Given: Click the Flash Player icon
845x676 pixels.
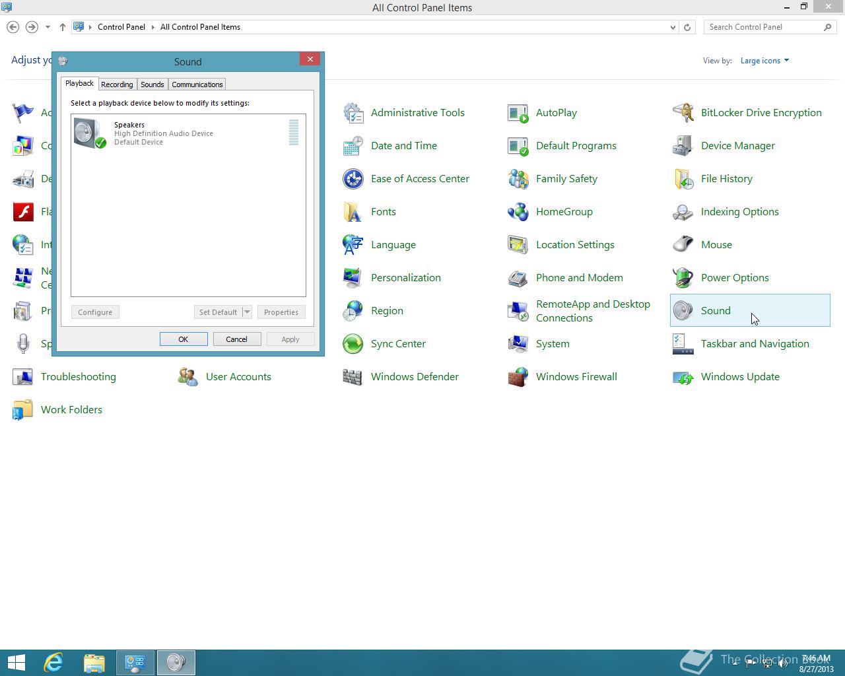Looking at the screenshot, I should [23, 212].
